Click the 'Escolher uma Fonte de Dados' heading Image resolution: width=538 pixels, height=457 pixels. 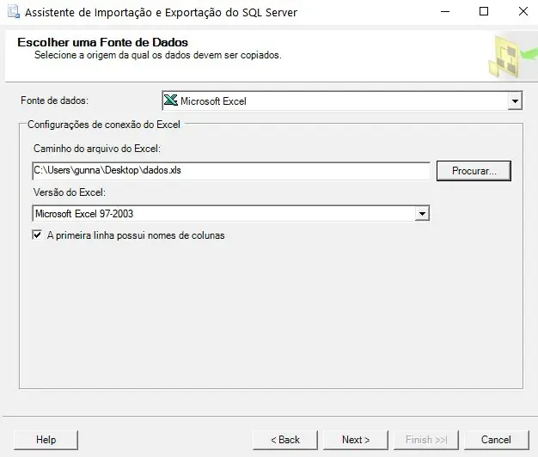pos(102,42)
